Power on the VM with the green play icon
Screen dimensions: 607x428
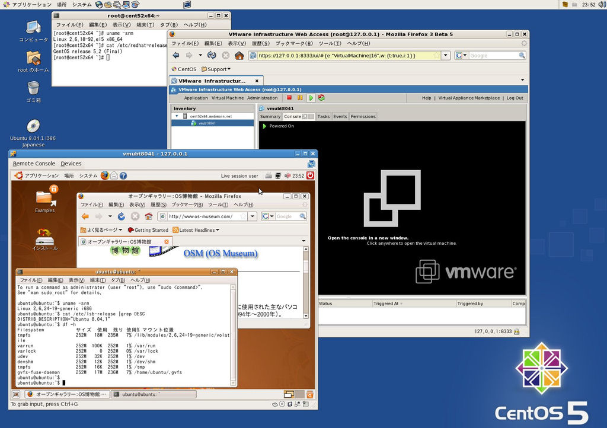[x=311, y=98]
